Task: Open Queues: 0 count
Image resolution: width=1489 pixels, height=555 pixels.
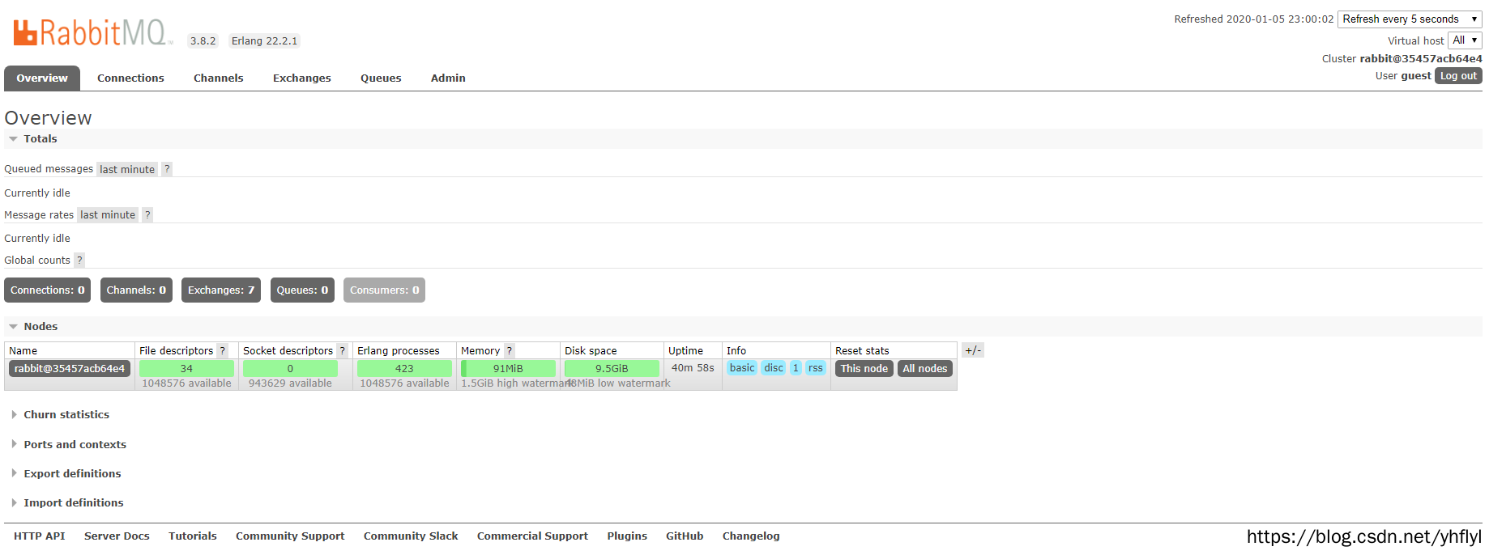Action: (302, 290)
